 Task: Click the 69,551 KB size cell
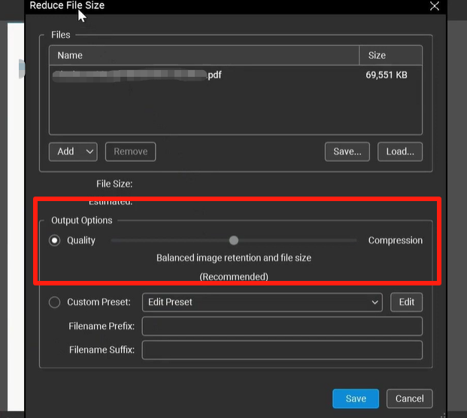[x=387, y=75]
